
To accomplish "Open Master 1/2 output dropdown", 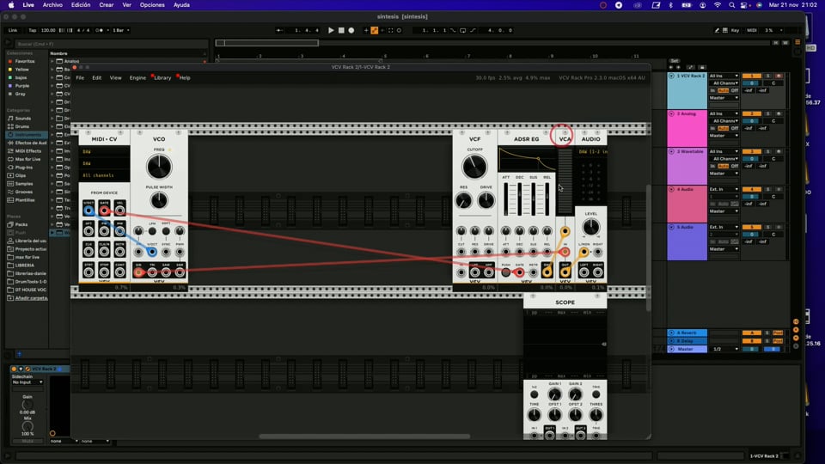I will point(725,350).
